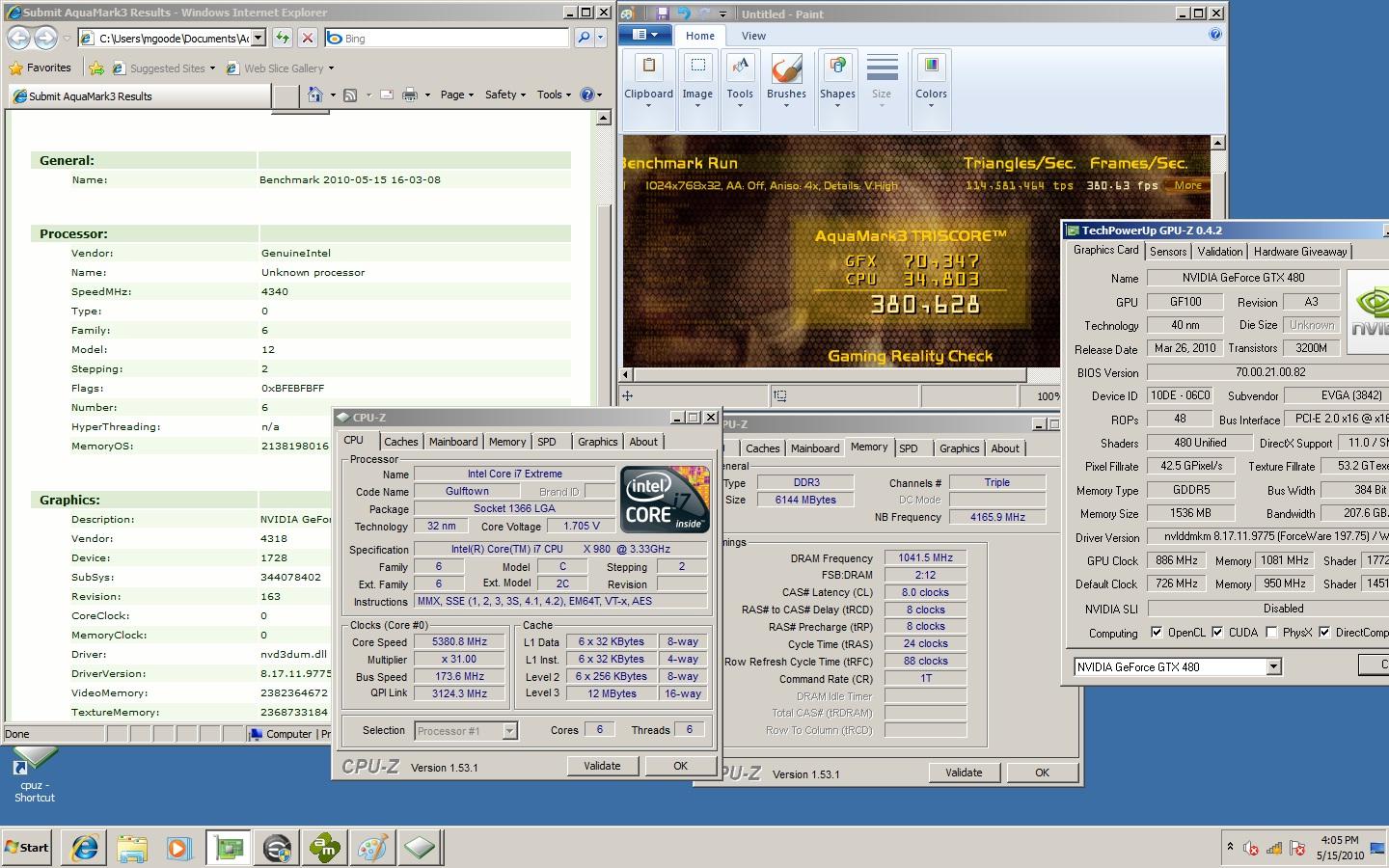
Task: Launch Internet Explorer from taskbar
Action: click(85, 848)
